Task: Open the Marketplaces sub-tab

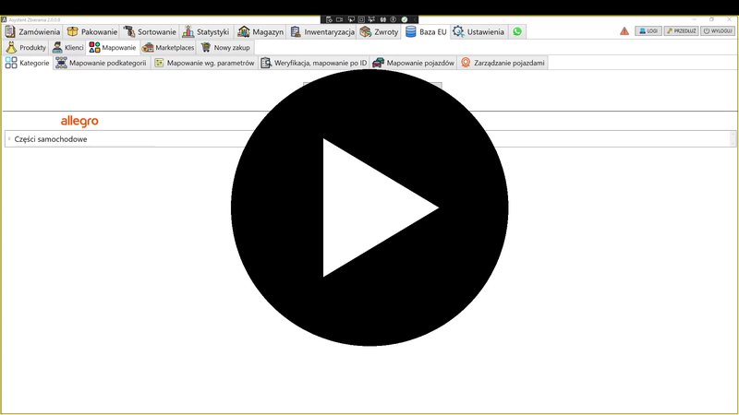Action: tap(168, 48)
